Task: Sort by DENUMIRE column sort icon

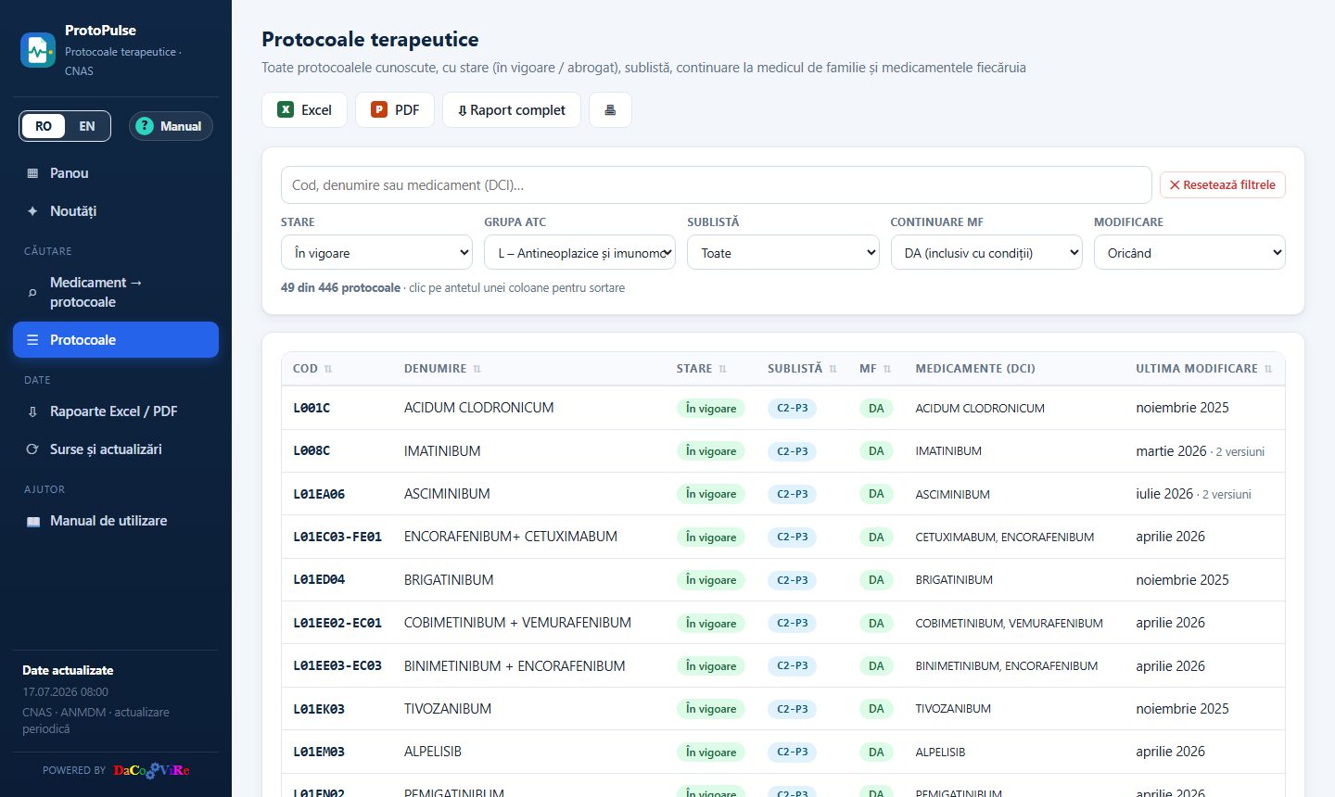Action: pyautogui.click(x=477, y=369)
